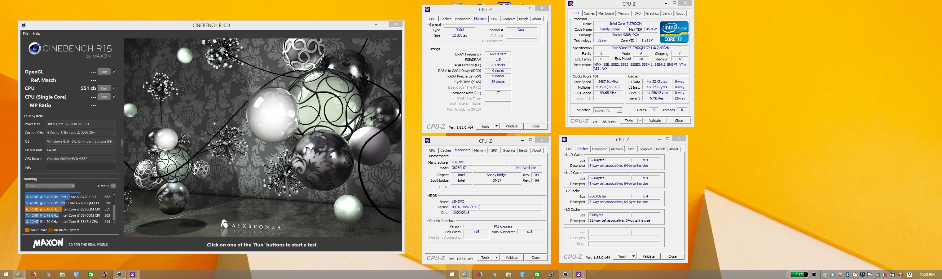Switch to Bench tab in CPU-Z Mainboard window
This screenshot has width=942, height=279.
tap(523, 150)
